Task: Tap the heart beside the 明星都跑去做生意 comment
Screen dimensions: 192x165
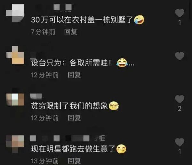Action: tap(180, 142)
